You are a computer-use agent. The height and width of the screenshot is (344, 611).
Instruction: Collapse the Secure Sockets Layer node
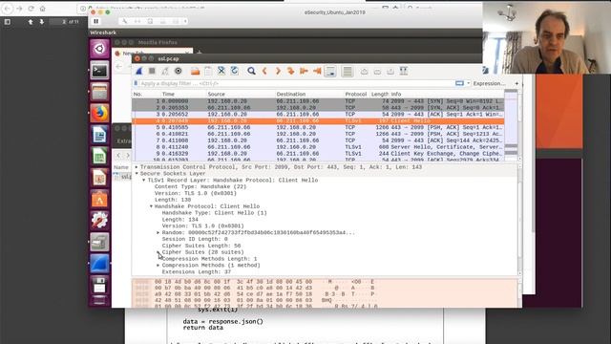point(137,174)
